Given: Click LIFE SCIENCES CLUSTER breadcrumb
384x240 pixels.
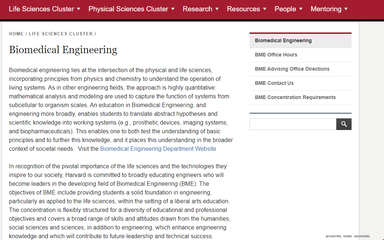Looking at the screenshot, I should point(61,34).
